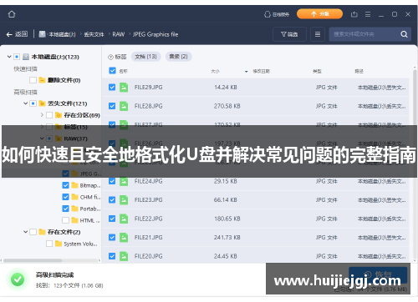Go to the home screen icon
The height and width of the screenshot is (302, 418).
point(12,14)
